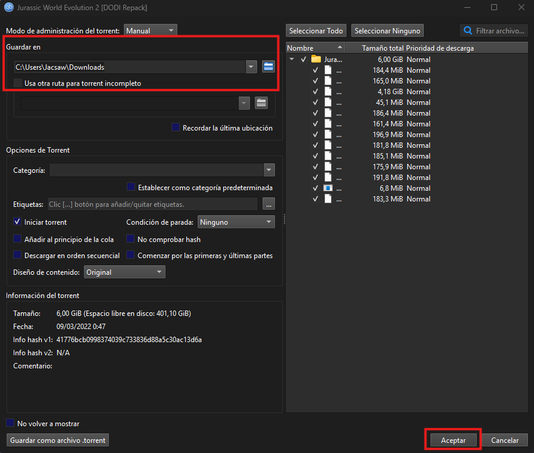Click the magnifier icon in file filter

coord(468,30)
